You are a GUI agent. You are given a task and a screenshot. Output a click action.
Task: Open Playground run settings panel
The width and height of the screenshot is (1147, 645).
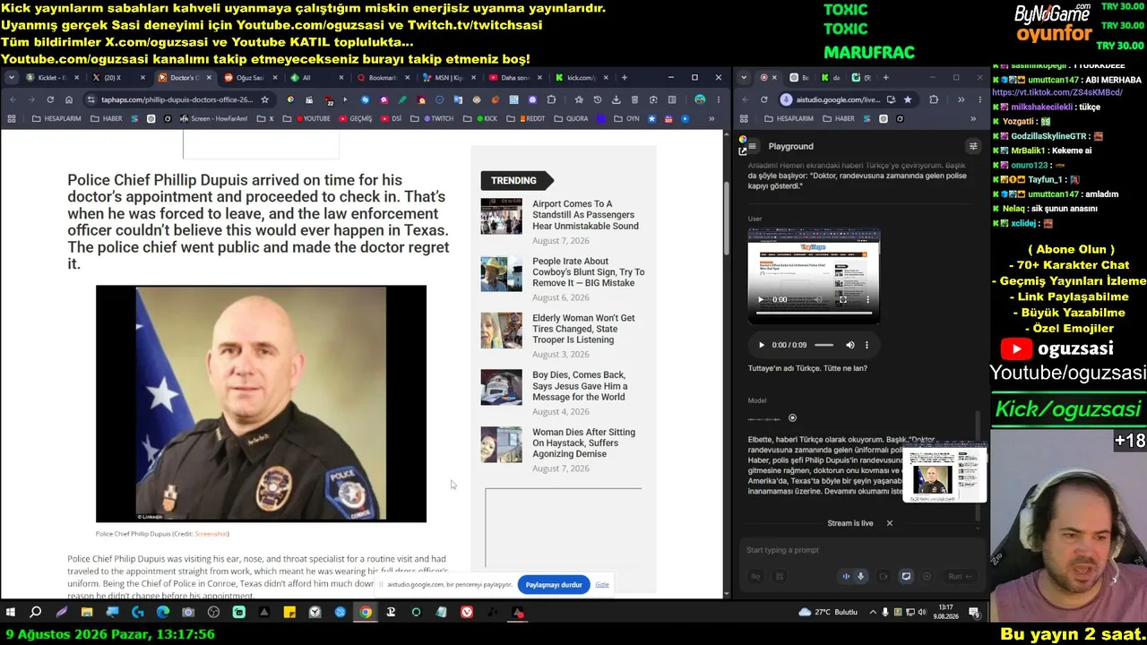point(973,146)
